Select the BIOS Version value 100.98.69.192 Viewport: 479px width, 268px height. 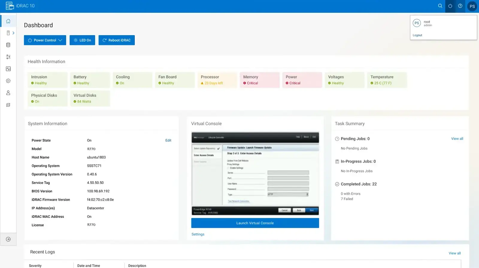98,191
